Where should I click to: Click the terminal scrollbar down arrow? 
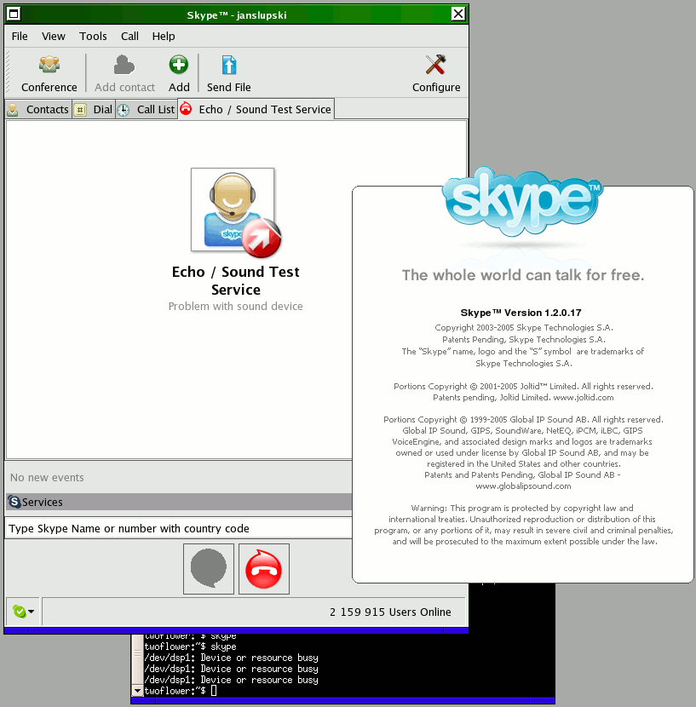click(x=137, y=689)
